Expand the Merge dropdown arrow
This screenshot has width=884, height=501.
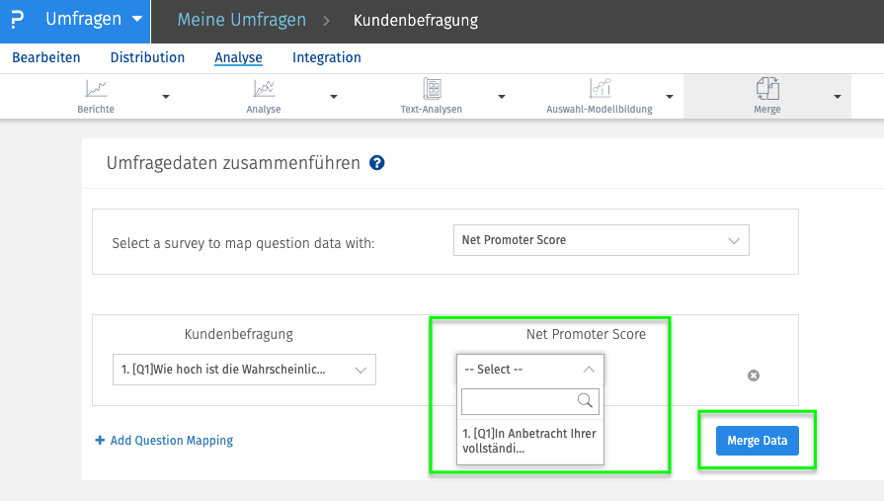point(838,97)
